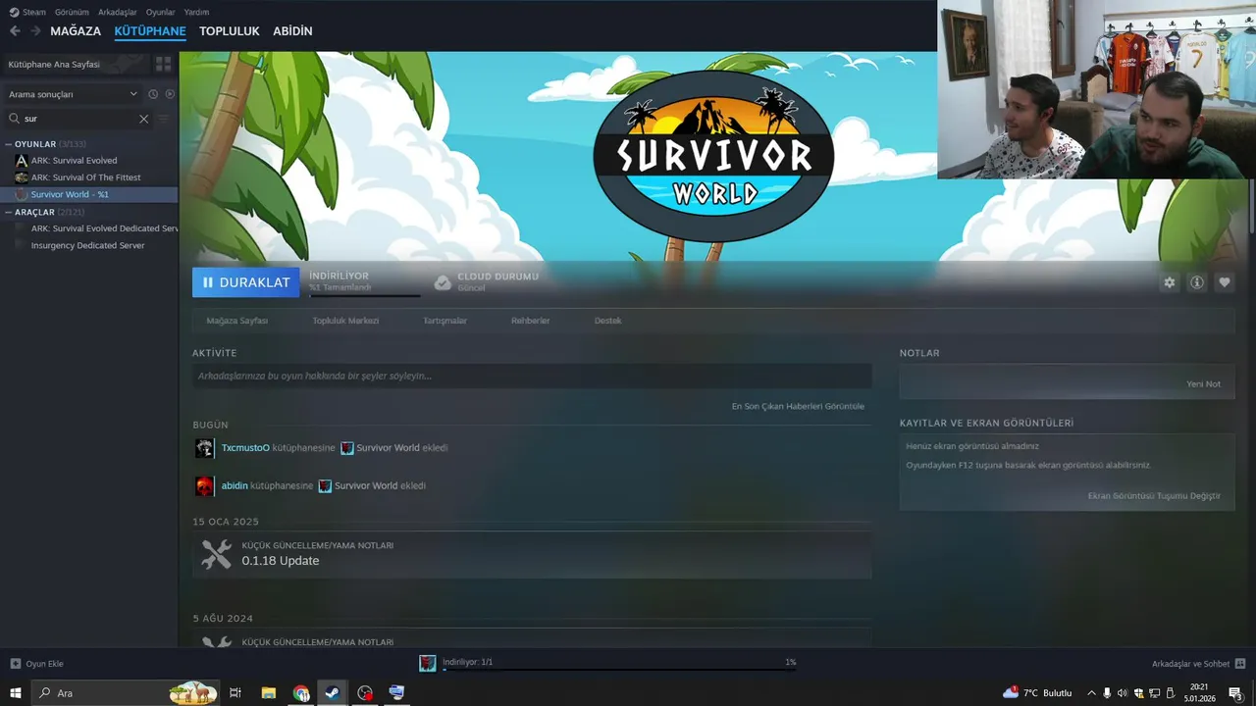Click the Steam taskbar icon
This screenshot has width=1256, height=706.
[x=333, y=693]
